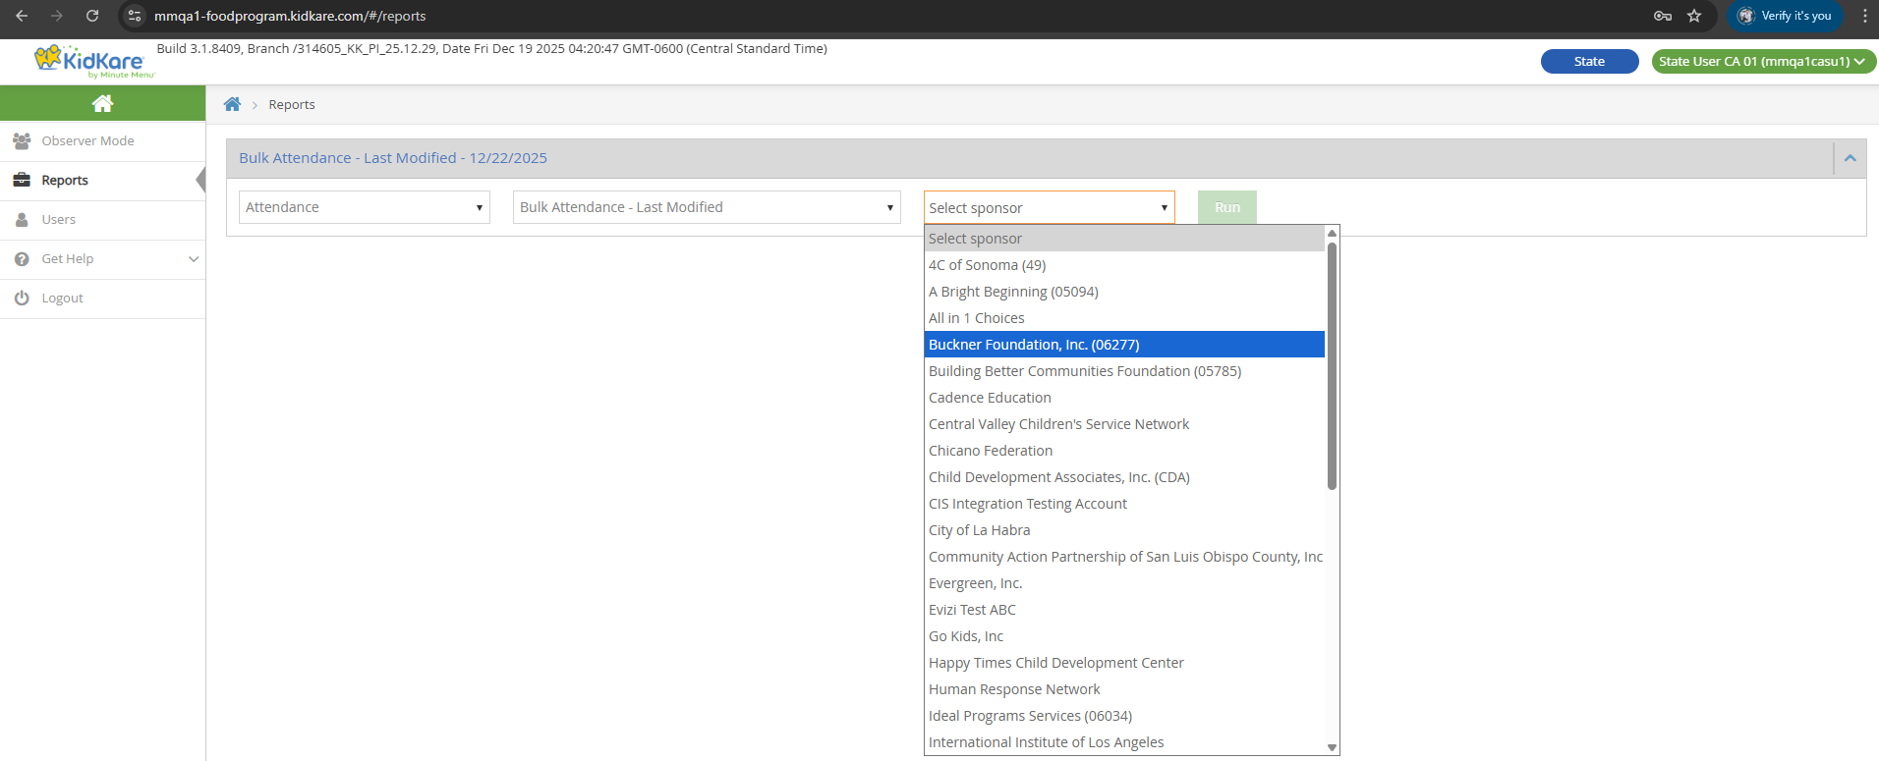The height and width of the screenshot is (761, 1879).
Task: Click the Logout power icon
Action: pyautogui.click(x=22, y=299)
